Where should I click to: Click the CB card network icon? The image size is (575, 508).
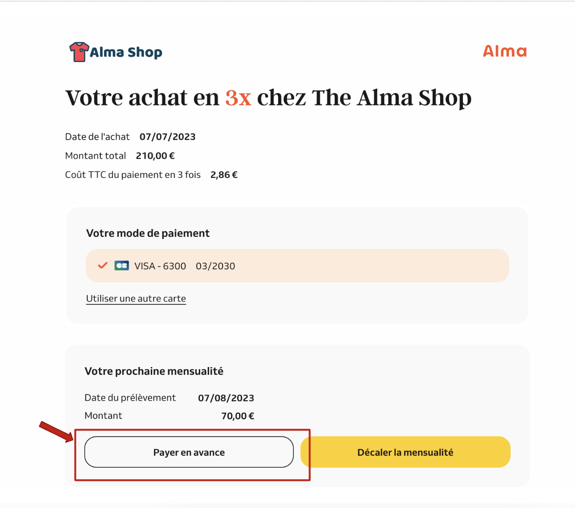pyautogui.click(x=122, y=266)
